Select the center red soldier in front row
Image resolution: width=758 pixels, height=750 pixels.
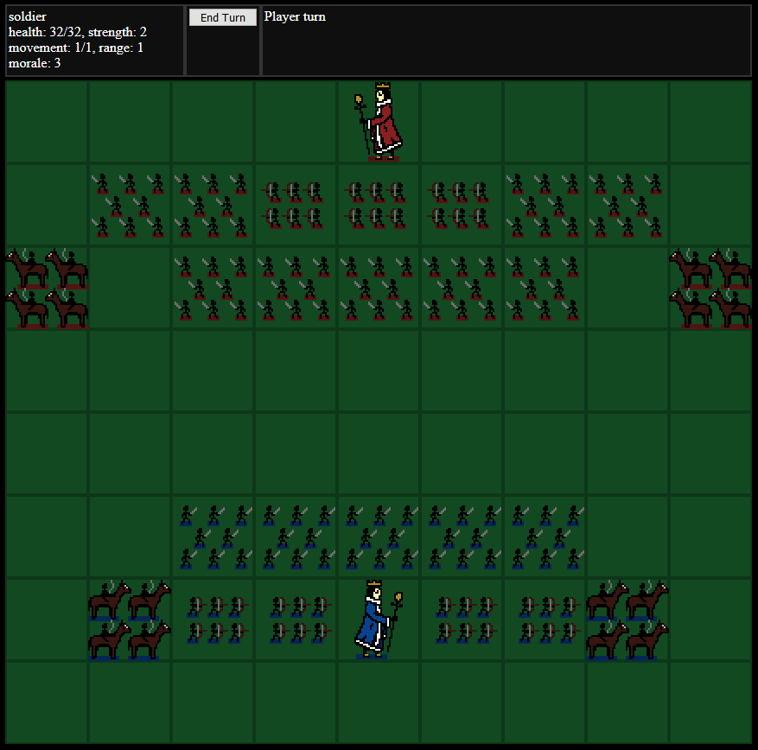coord(379,288)
